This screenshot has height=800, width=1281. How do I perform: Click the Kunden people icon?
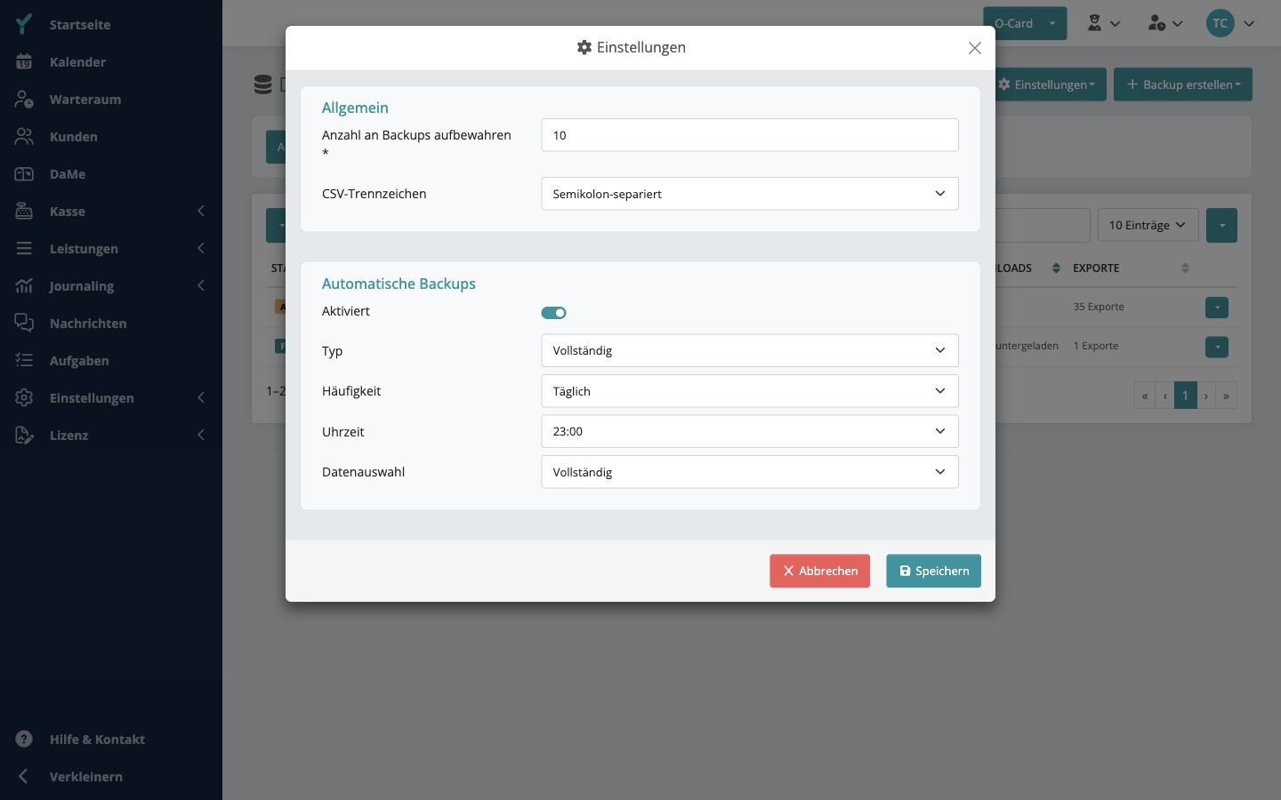[24, 137]
